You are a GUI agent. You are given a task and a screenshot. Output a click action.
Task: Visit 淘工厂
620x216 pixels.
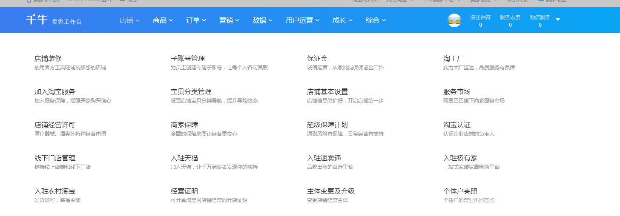click(x=454, y=58)
